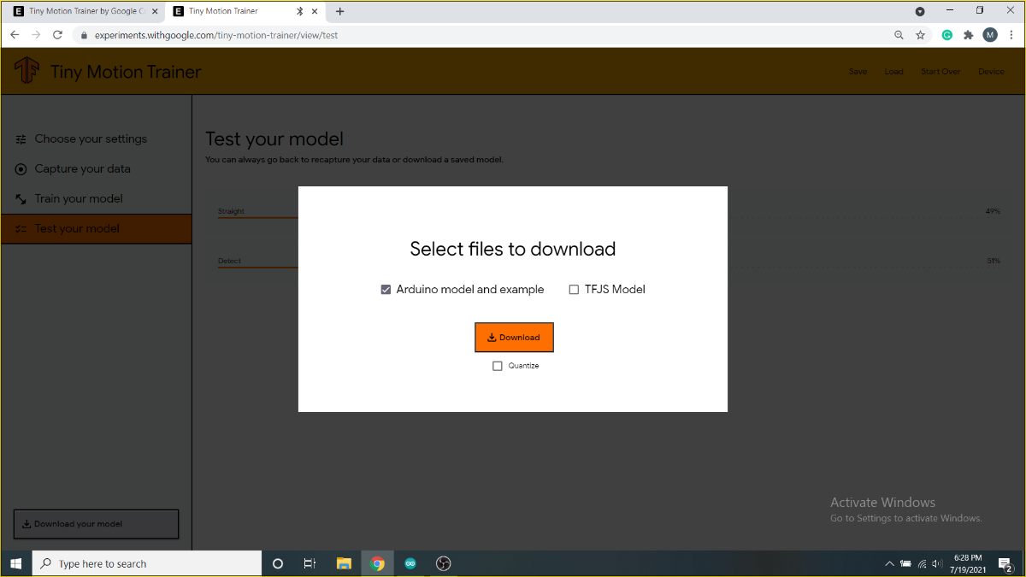
Task: Select the second Tiny Motion Trainer tab
Action: point(245,11)
